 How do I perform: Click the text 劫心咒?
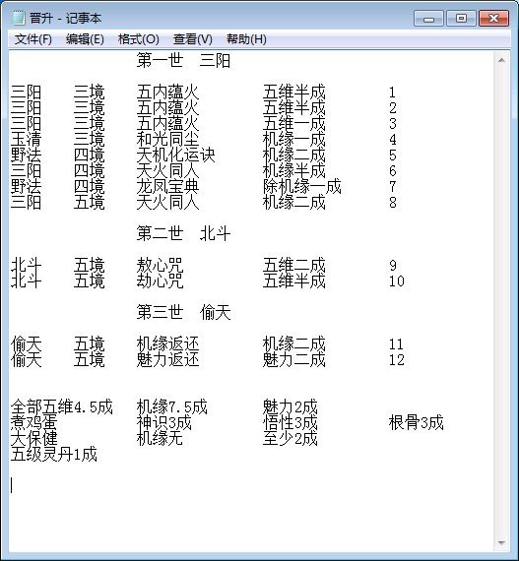tap(160, 280)
